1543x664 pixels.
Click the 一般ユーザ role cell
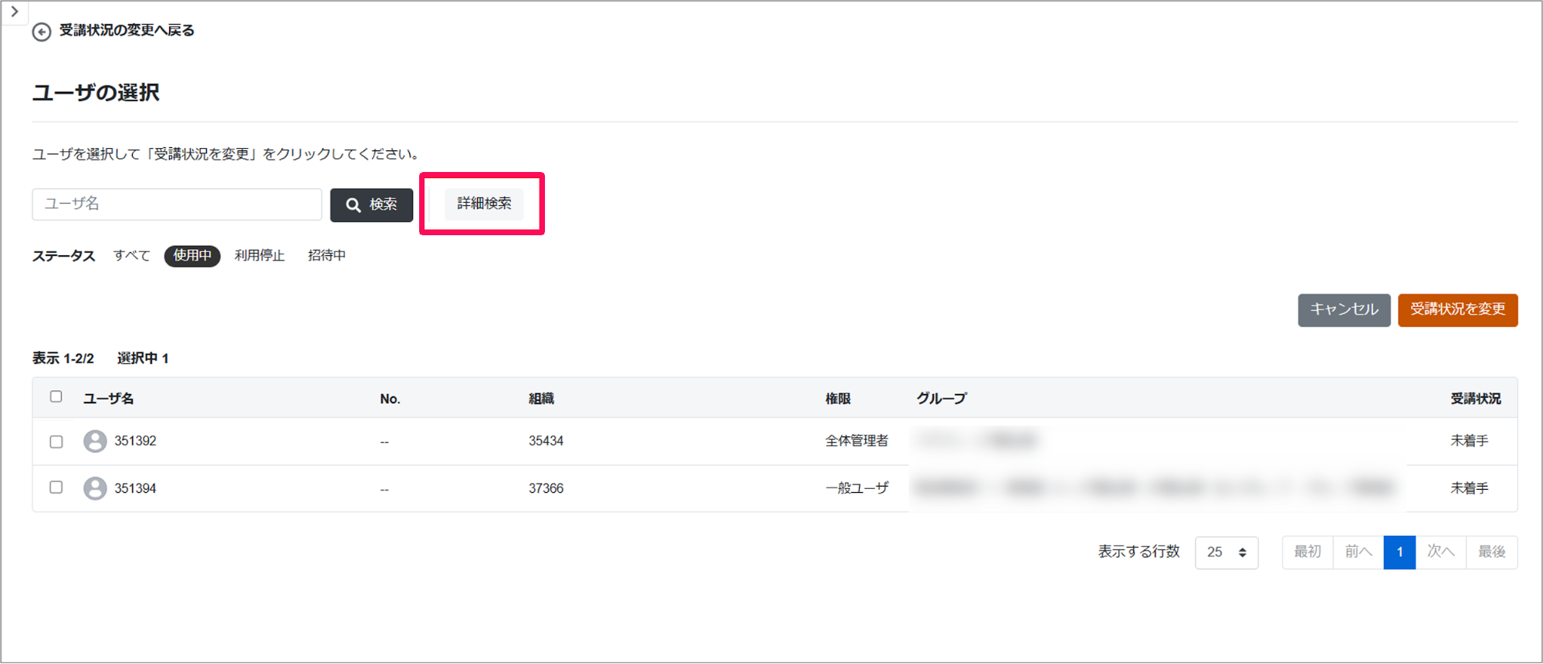pyautogui.click(x=857, y=488)
